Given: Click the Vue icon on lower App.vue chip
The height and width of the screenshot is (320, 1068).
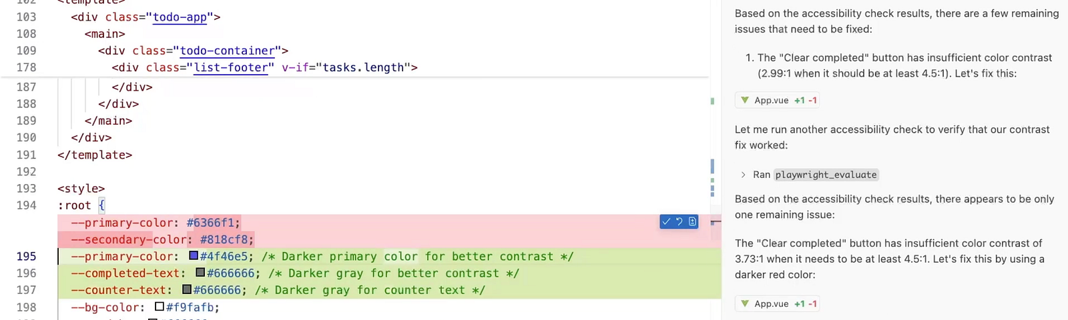Looking at the screenshot, I should pos(745,303).
